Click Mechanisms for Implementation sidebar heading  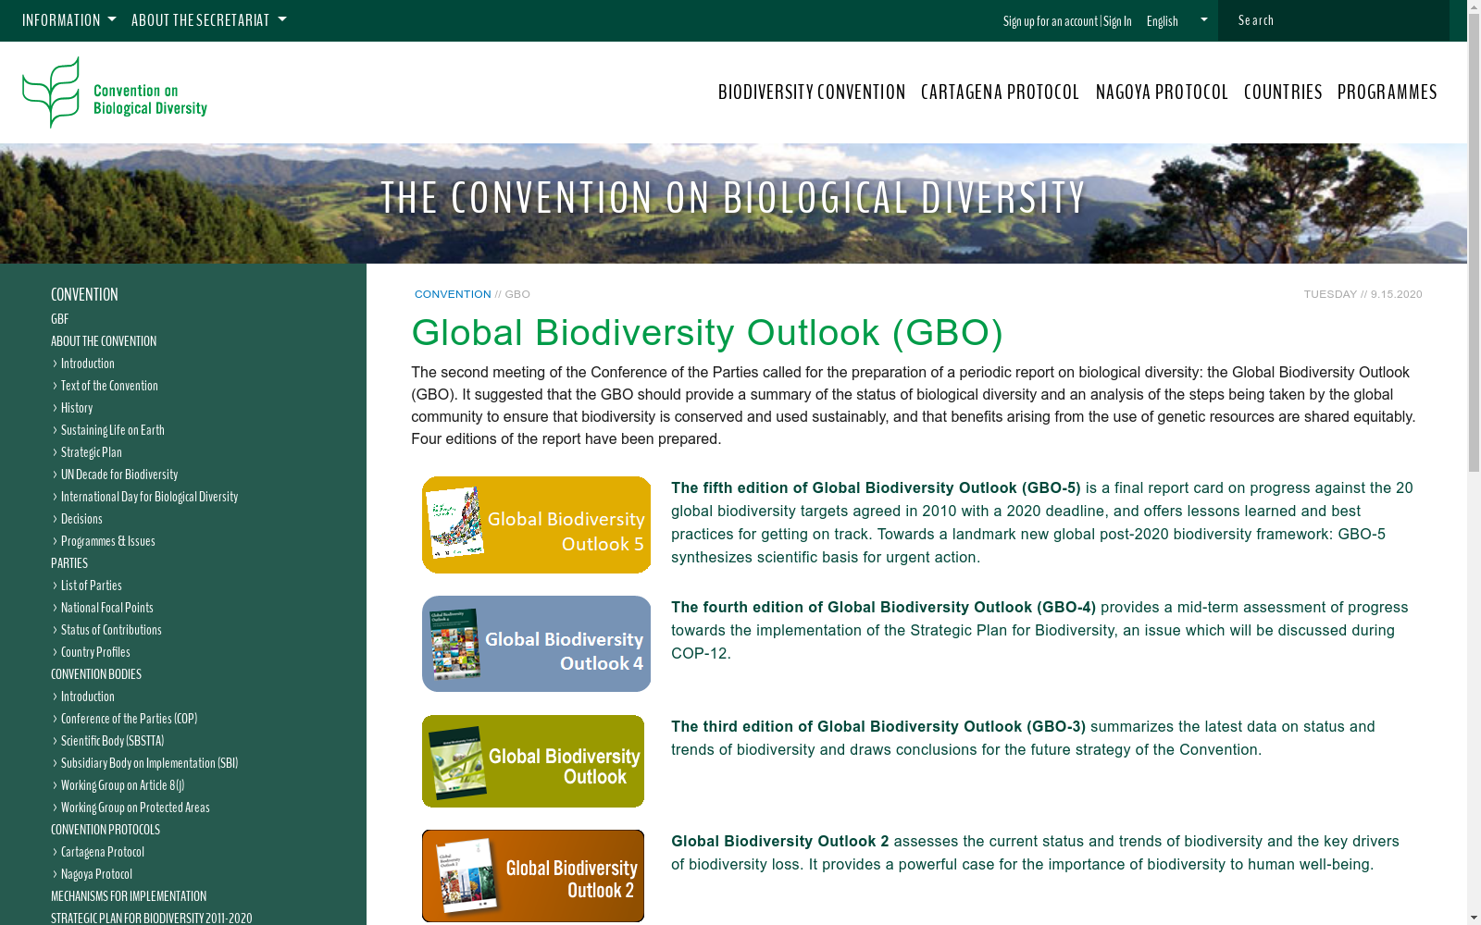pos(129,896)
